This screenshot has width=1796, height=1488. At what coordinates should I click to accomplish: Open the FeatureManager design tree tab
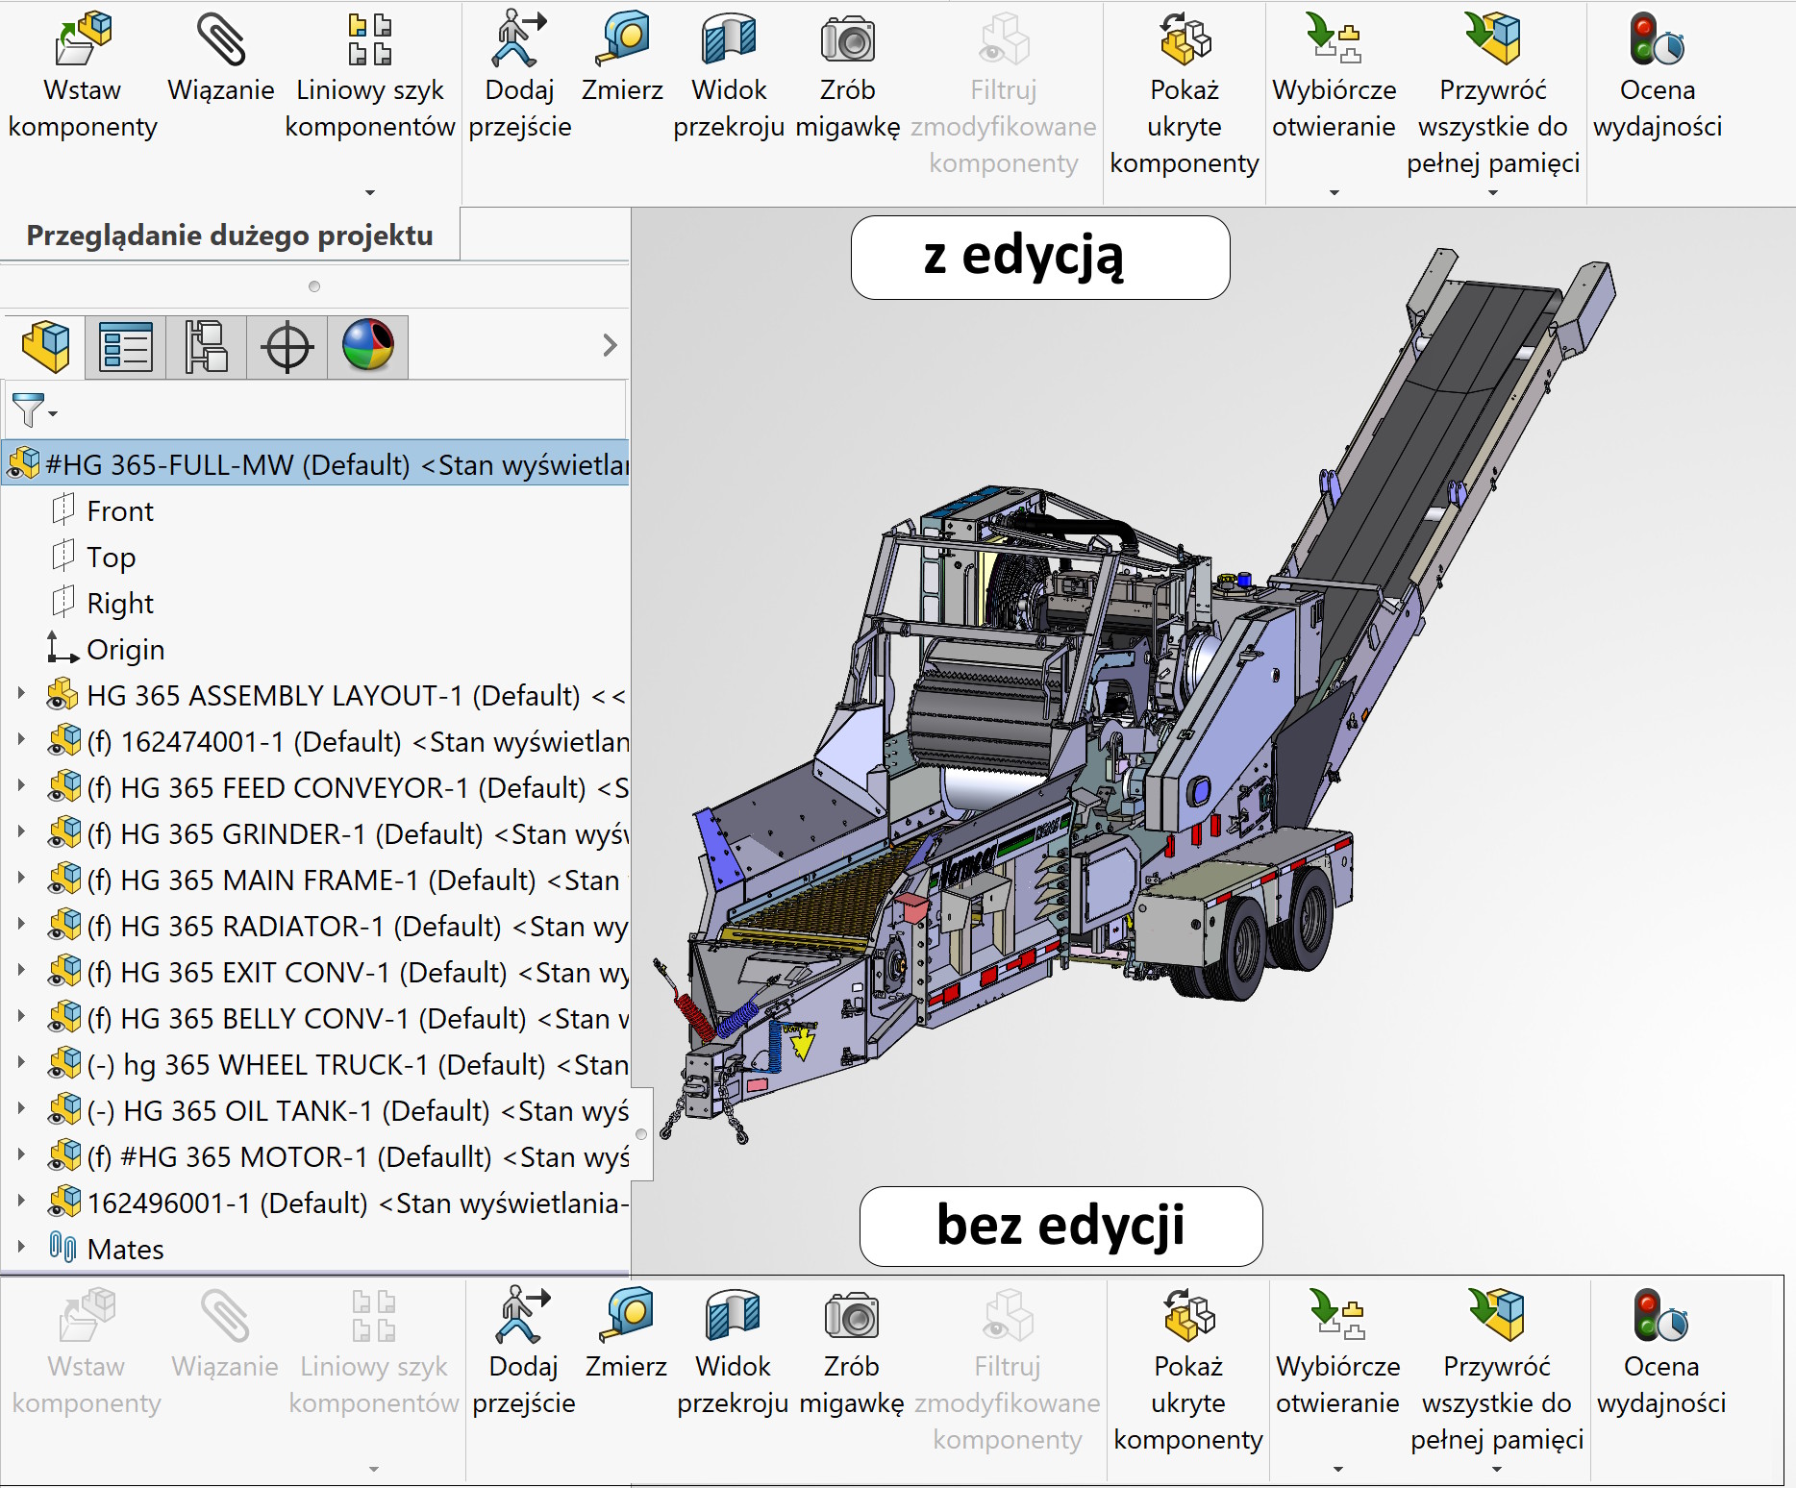tap(45, 347)
